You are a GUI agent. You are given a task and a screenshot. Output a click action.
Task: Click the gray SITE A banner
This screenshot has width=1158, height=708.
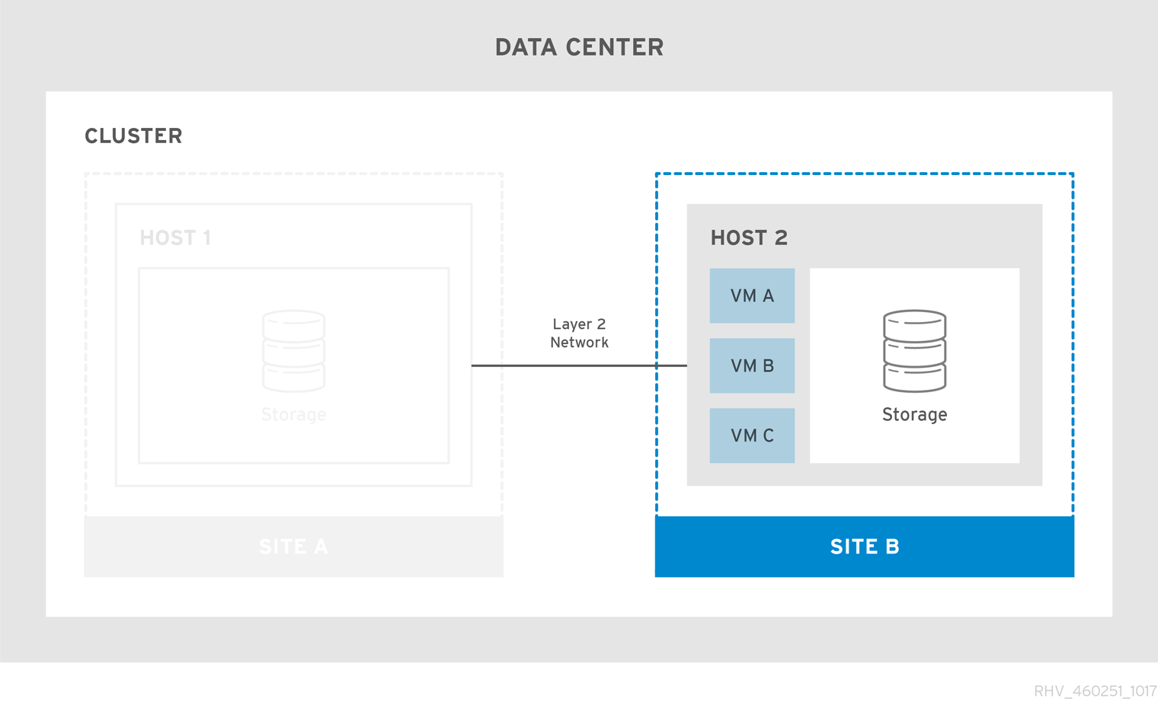293,546
